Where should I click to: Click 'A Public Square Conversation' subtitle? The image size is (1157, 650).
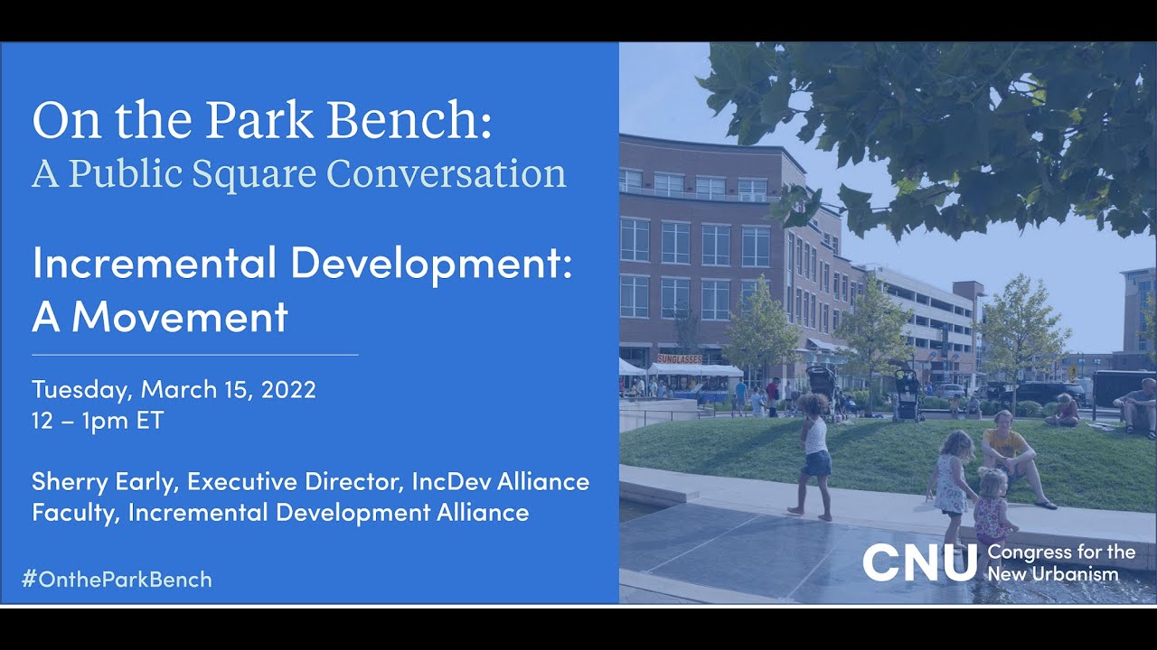[x=299, y=173]
